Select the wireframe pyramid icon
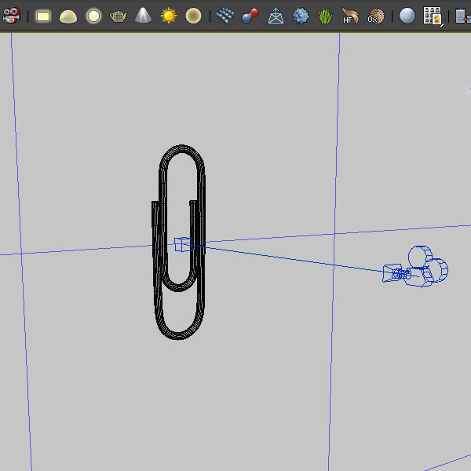This screenshot has height=471, width=471. click(276, 16)
